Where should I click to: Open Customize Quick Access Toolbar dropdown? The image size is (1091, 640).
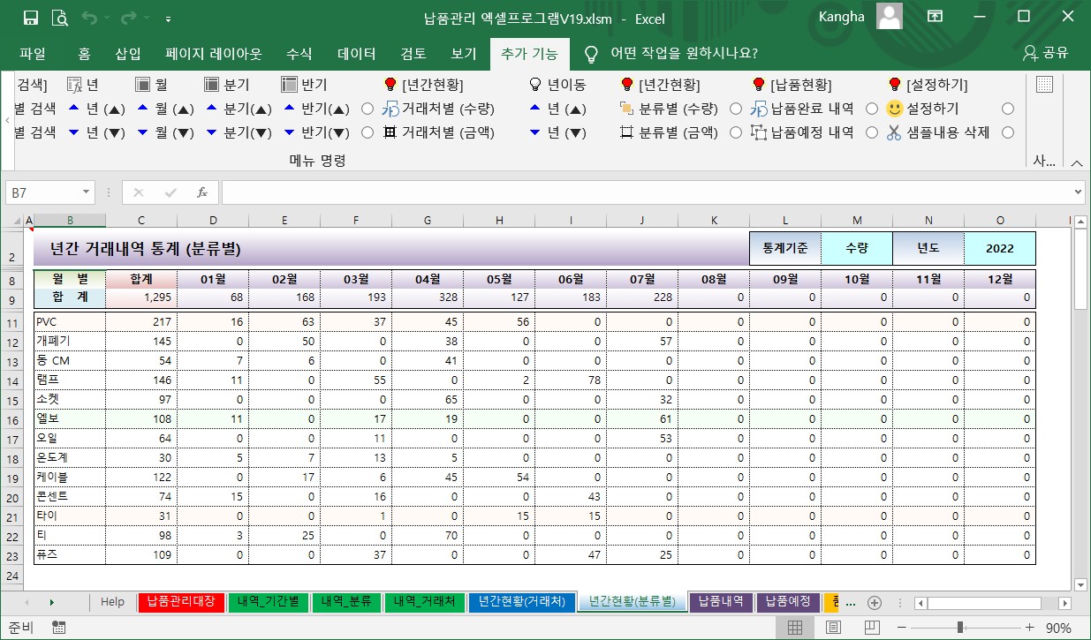[168, 18]
